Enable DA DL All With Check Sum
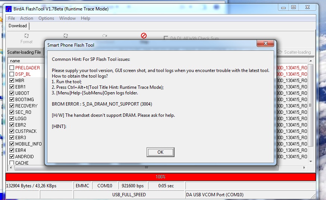The height and width of the screenshot is (200, 326). click(x=166, y=38)
